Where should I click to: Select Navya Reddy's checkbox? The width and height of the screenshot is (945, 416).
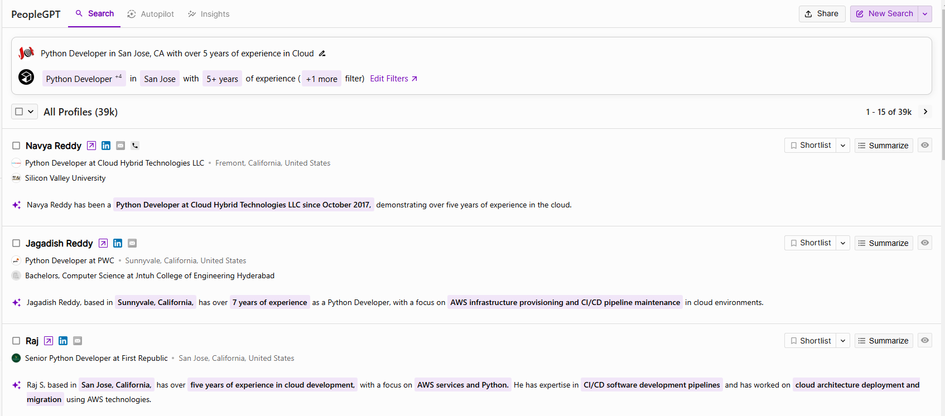(16, 146)
